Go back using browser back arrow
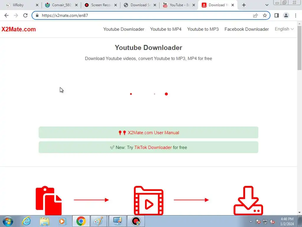The height and width of the screenshot is (227, 302). [x=6, y=15]
